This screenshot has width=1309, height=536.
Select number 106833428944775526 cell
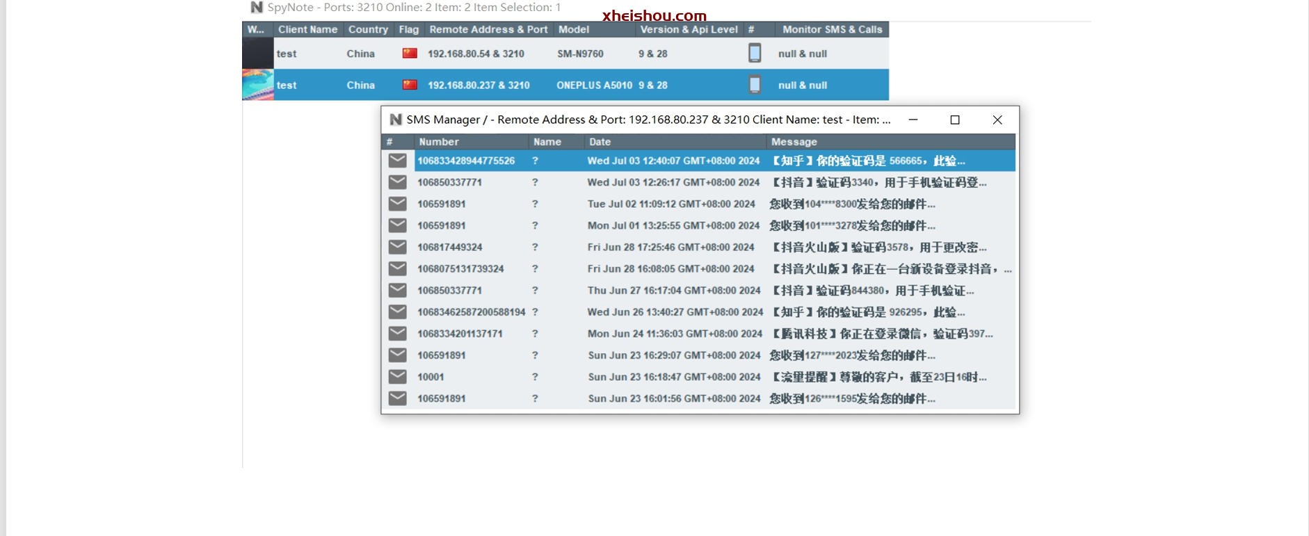(x=466, y=161)
